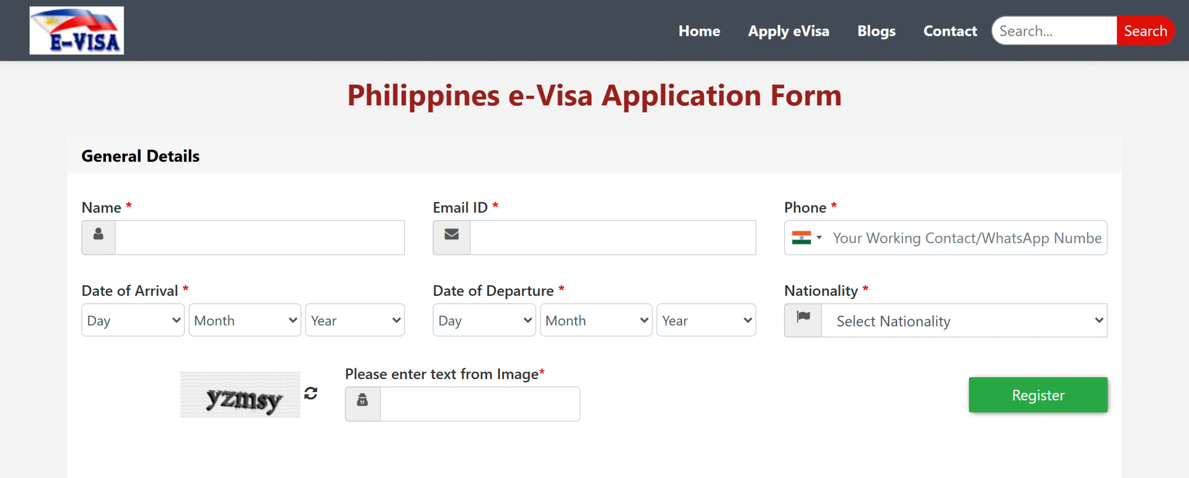Open the Apply eVisa page
This screenshot has height=478, width=1189.
(x=788, y=31)
